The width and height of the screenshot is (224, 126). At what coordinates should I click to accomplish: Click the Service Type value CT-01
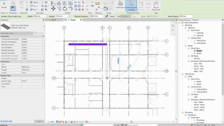point(32,81)
